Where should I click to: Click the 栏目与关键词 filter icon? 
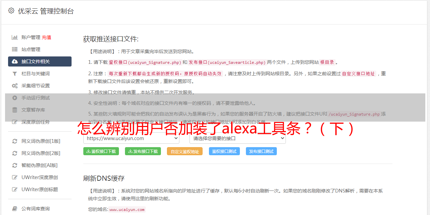click(14, 74)
